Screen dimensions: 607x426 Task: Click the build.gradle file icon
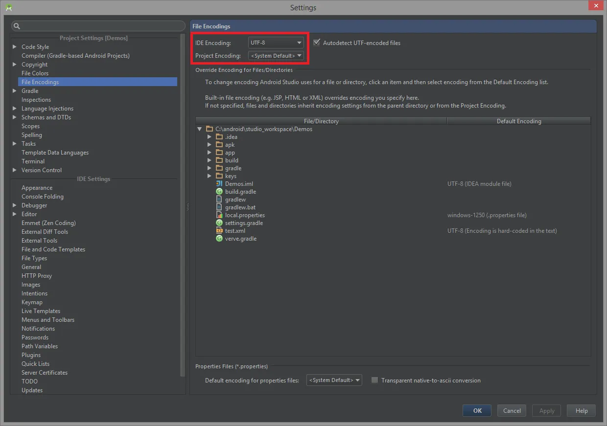point(219,192)
